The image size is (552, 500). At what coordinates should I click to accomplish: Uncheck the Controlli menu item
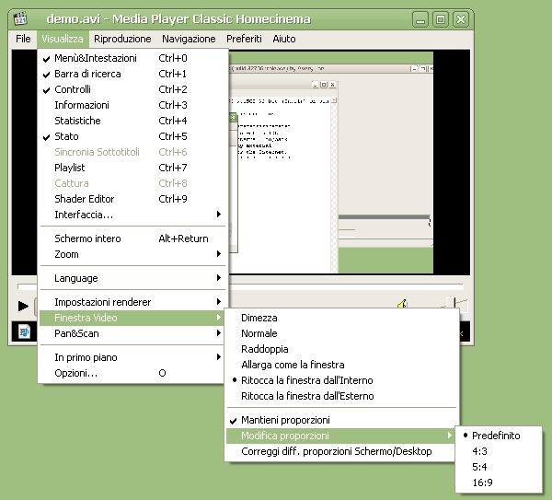pyautogui.click(x=73, y=89)
